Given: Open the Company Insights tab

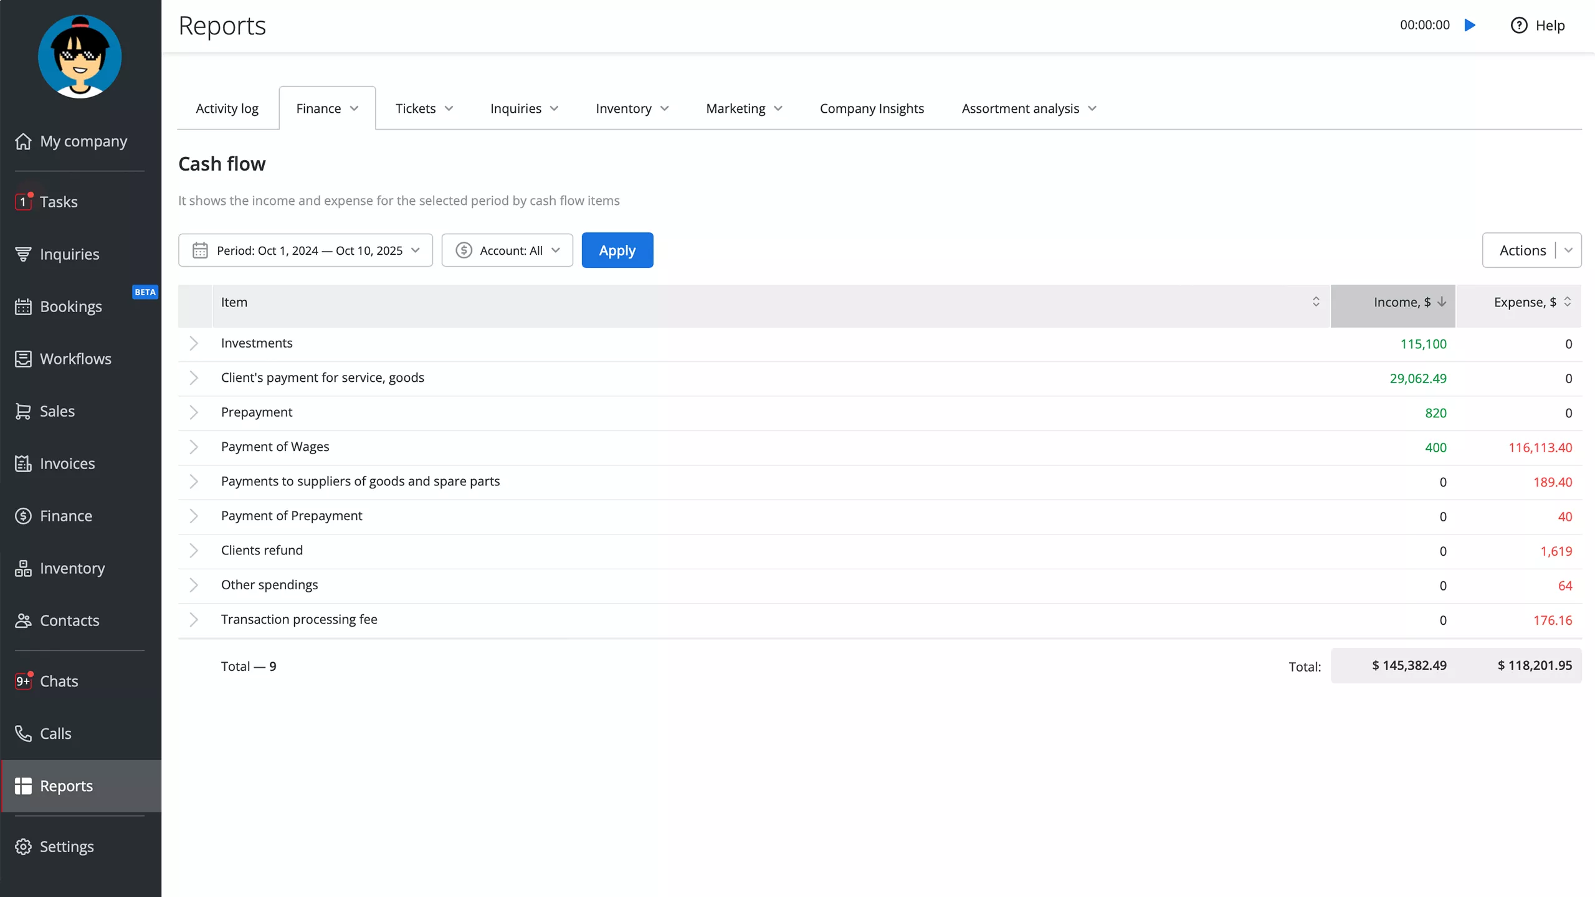Looking at the screenshot, I should point(871,108).
